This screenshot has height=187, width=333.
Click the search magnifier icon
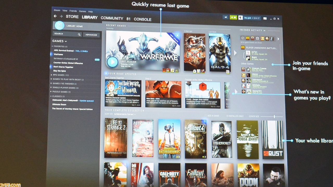(x=79, y=34)
